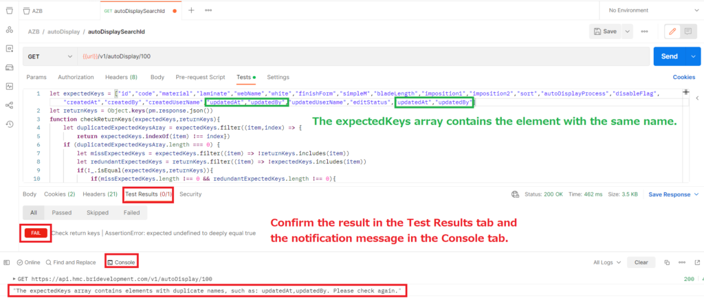Viewport: 704px width, 307px height.
Task: Open the GET method dropdown
Action: click(x=48, y=56)
